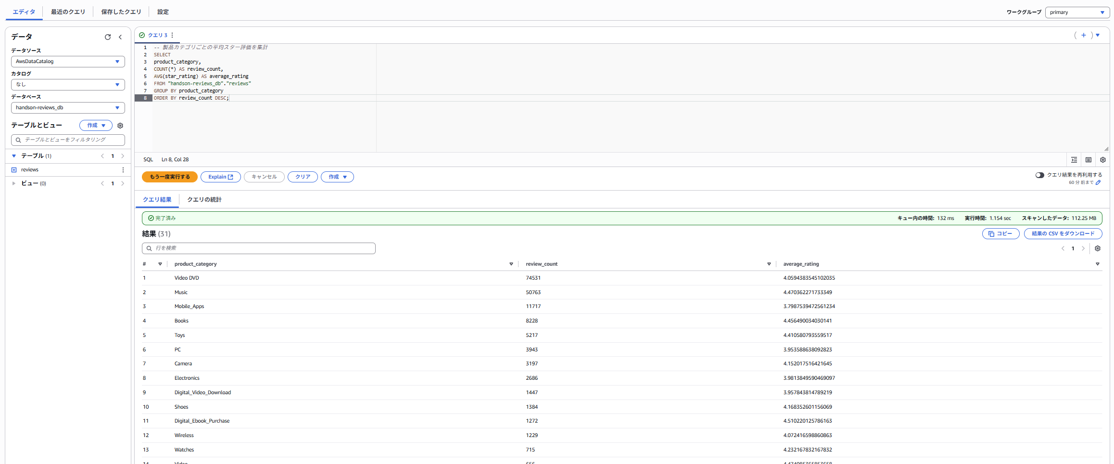Open the 作成 dropdown in tables section
This screenshot has width=1114, height=464.
[x=96, y=126]
